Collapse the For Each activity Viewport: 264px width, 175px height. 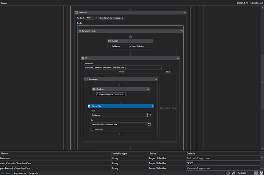click(x=185, y=13)
